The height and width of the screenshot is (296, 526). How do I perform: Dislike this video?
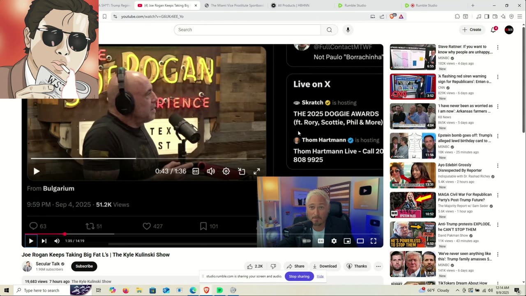(273, 266)
